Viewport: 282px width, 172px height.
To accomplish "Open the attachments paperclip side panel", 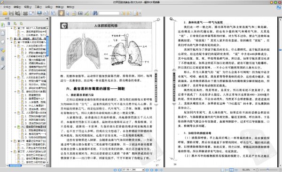I will [x=3, y=59].
